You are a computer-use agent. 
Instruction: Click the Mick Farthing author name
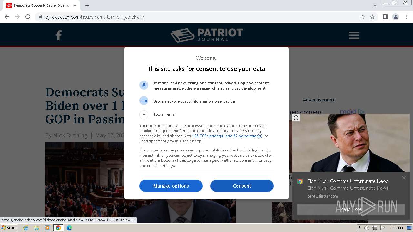(x=70, y=135)
